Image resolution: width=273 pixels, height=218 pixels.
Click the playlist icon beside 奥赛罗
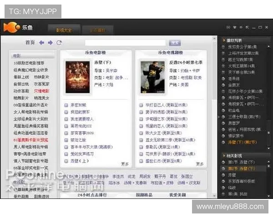[223, 123]
